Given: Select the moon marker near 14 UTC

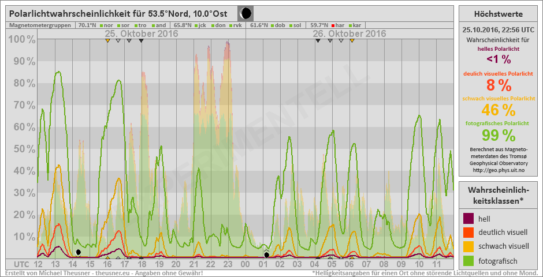Looking at the screenshot, I should click(x=78, y=252).
